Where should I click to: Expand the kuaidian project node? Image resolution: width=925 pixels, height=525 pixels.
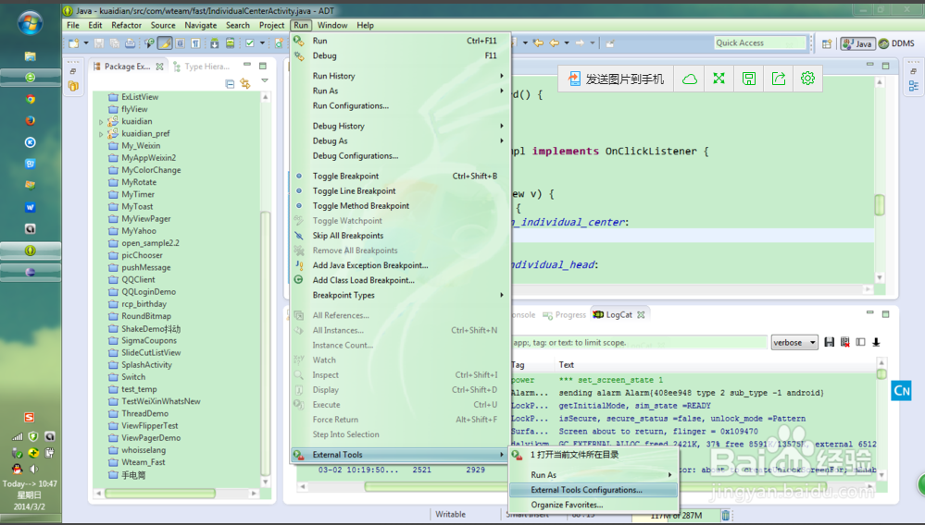101,122
